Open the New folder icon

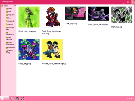pos(7,8)
